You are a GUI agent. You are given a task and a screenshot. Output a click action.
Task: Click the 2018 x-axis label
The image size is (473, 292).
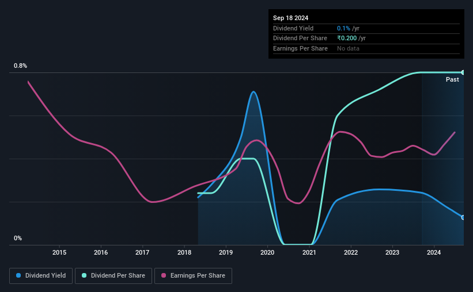point(184,252)
